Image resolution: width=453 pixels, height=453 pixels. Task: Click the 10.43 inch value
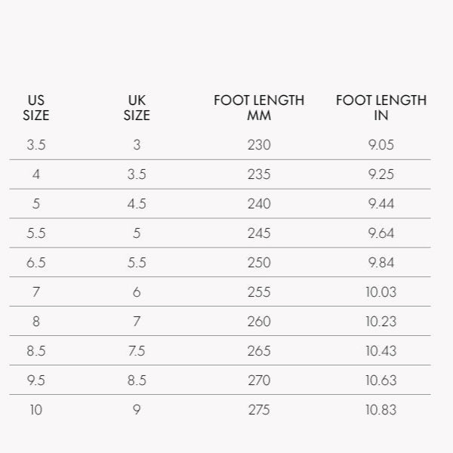coord(381,351)
